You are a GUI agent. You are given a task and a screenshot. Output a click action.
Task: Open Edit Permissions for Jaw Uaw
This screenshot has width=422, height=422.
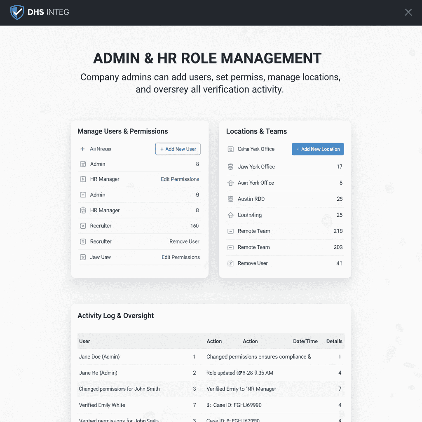pyautogui.click(x=181, y=257)
